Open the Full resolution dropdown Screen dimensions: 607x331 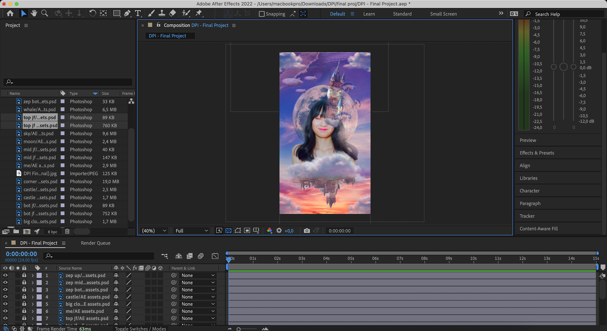click(191, 231)
